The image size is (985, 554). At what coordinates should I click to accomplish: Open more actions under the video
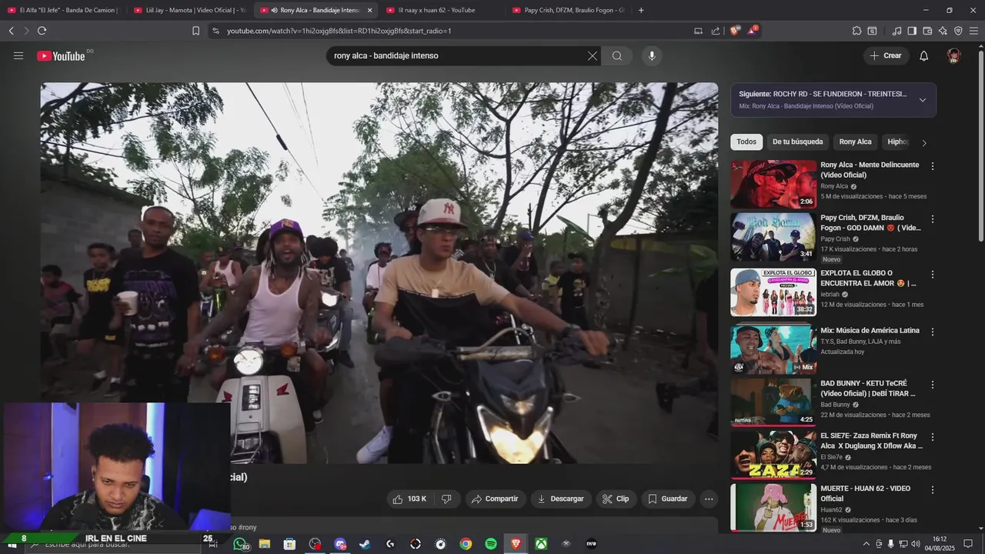point(709,499)
